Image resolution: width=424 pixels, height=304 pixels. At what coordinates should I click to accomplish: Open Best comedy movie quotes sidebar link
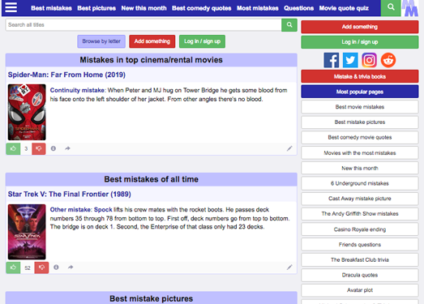pyautogui.click(x=360, y=137)
